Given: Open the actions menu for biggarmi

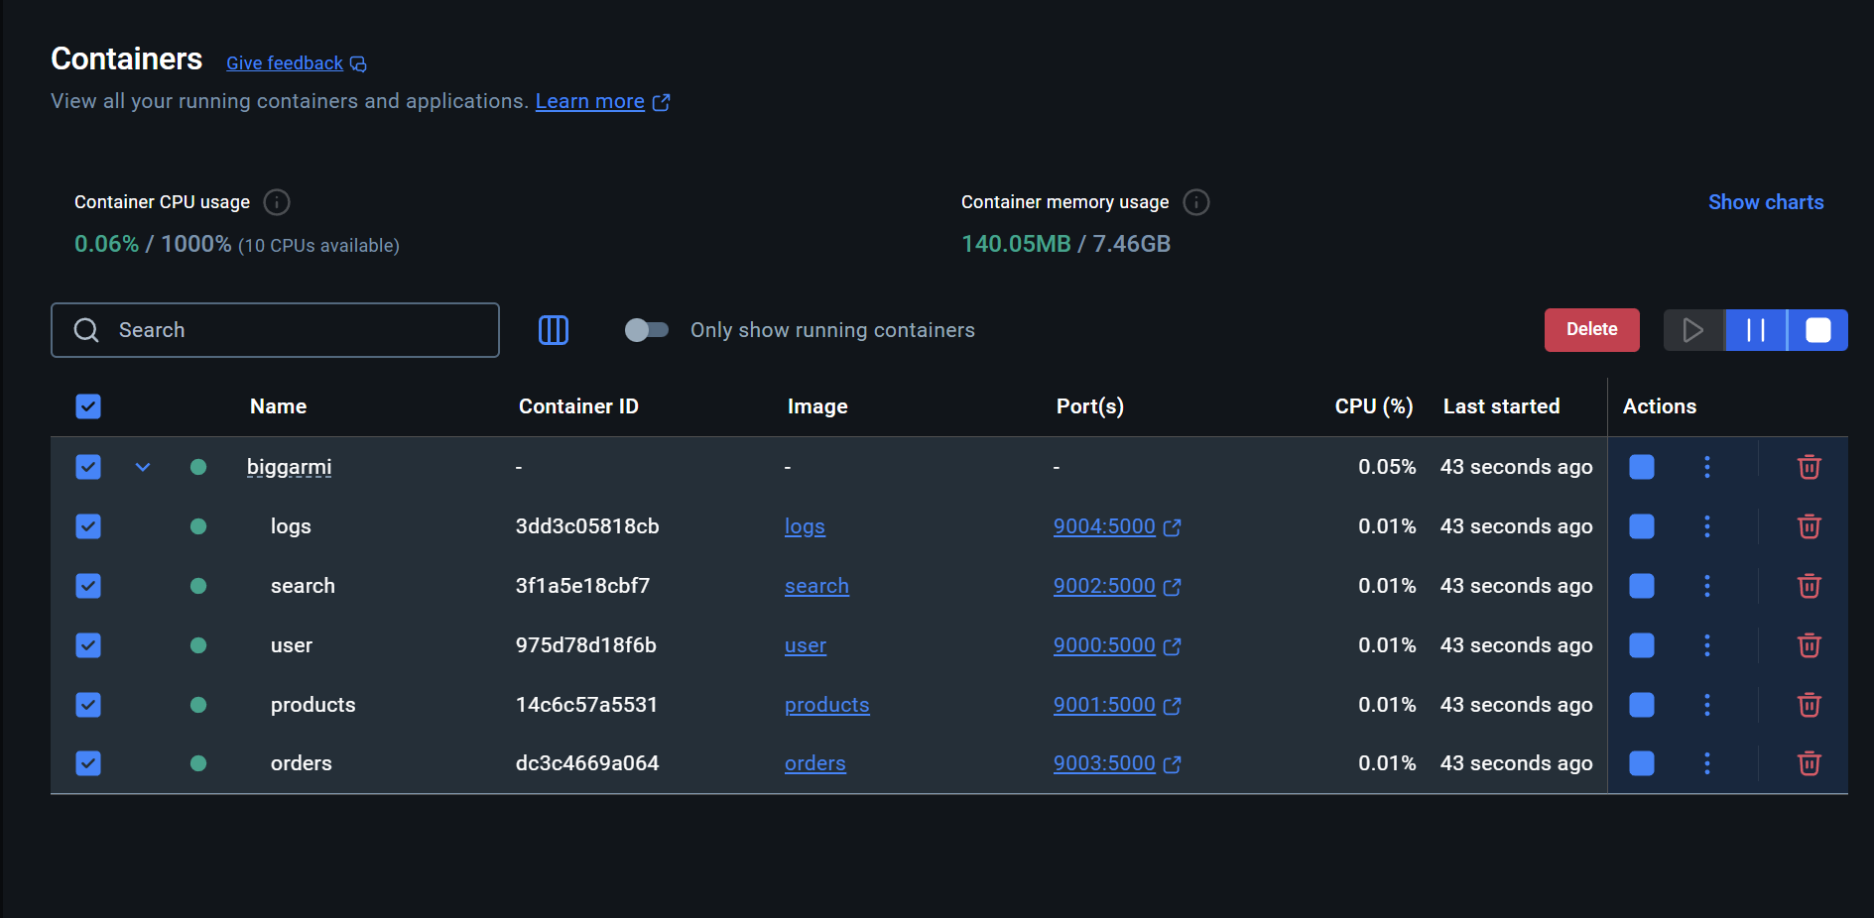Looking at the screenshot, I should point(1707,466).
